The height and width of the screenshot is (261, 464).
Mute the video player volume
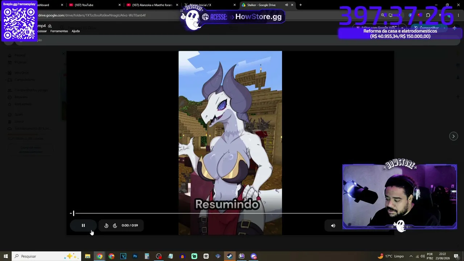(x=333, y=225)
